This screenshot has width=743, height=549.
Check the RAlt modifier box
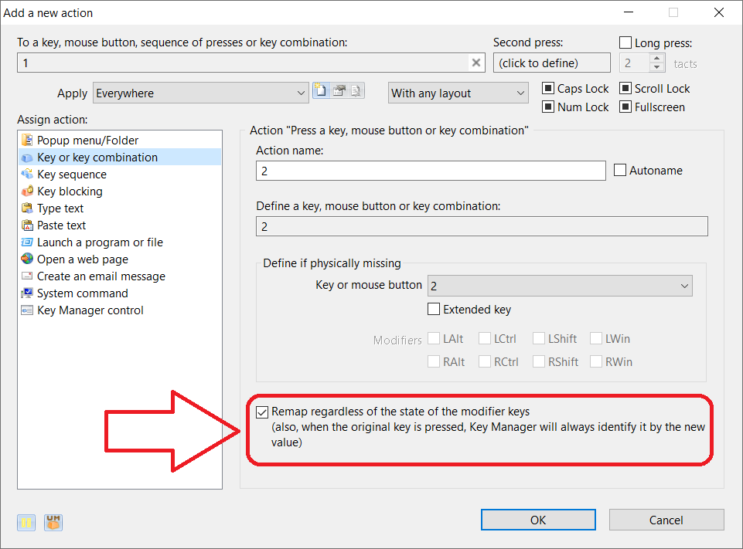pyautogui.click(x=434, y=361)
